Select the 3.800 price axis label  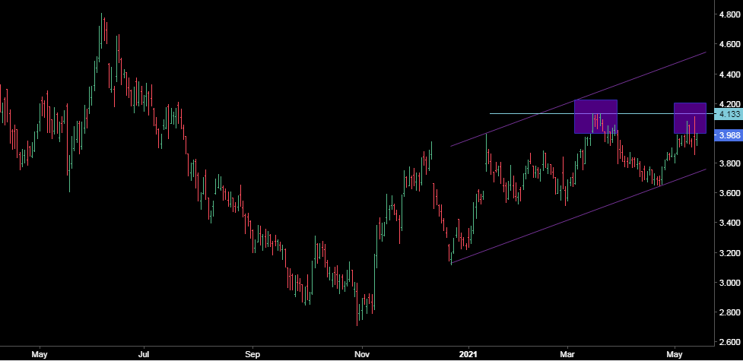(729, 163)
